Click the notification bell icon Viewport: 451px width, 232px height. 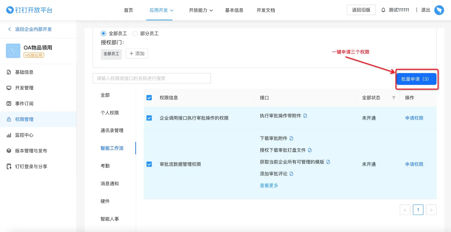[383, 10]
